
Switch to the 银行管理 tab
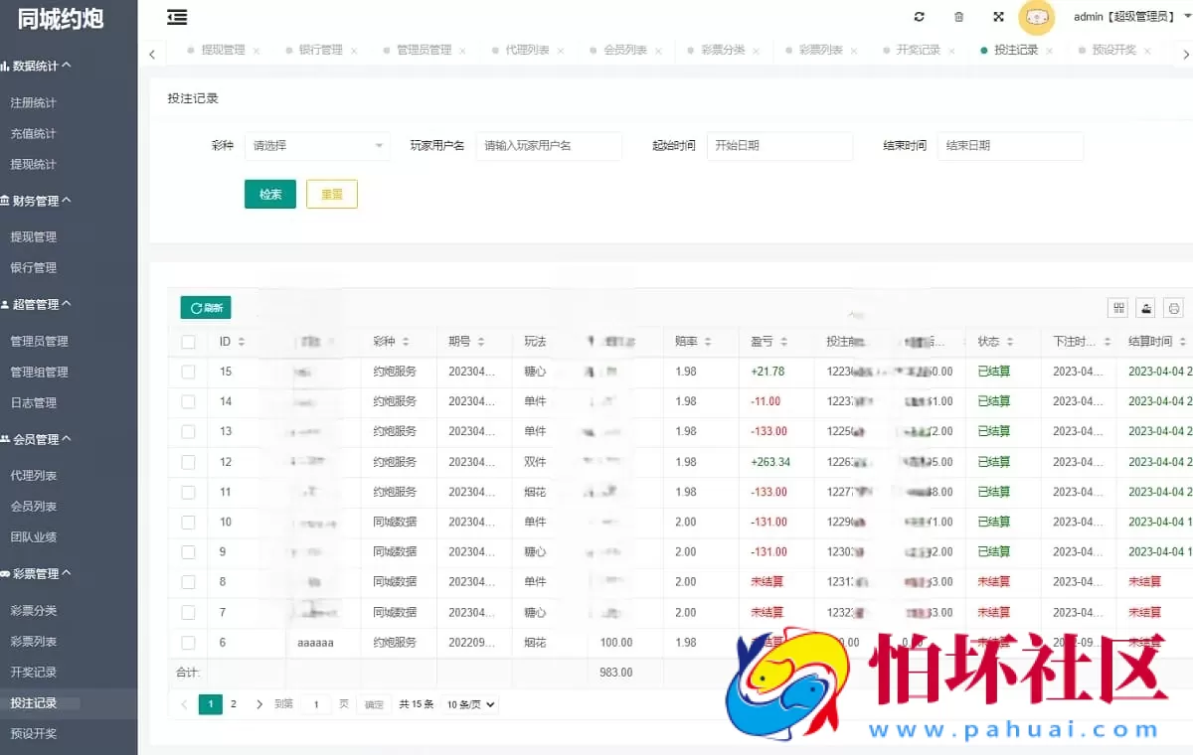[321, 49]
